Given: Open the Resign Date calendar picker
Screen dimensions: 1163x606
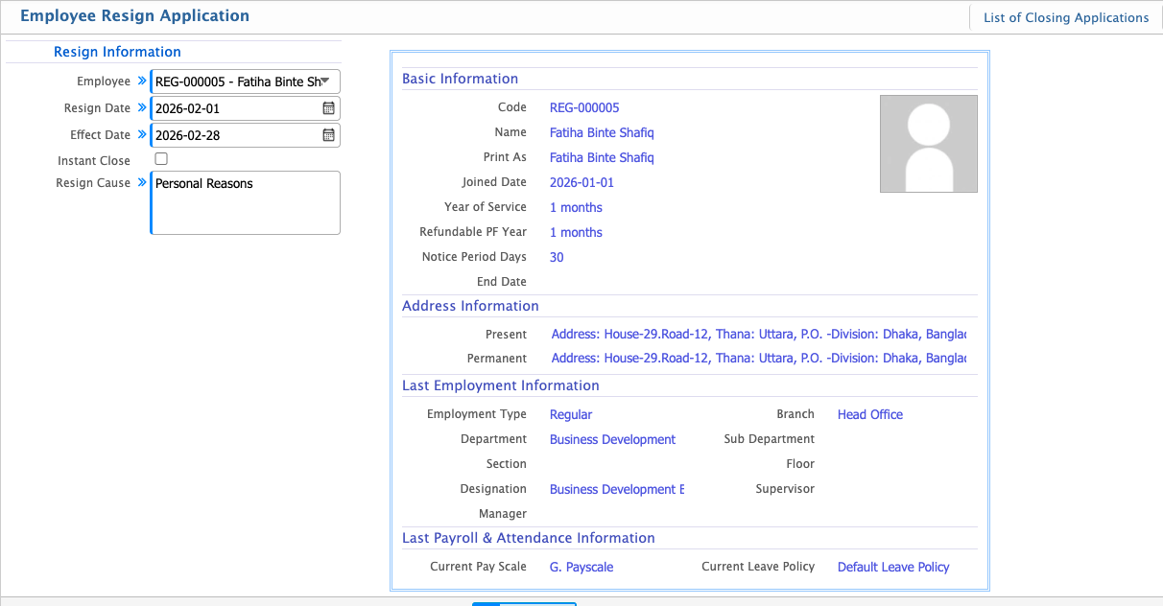Looking at the screenshot, I should click(328, 108).
